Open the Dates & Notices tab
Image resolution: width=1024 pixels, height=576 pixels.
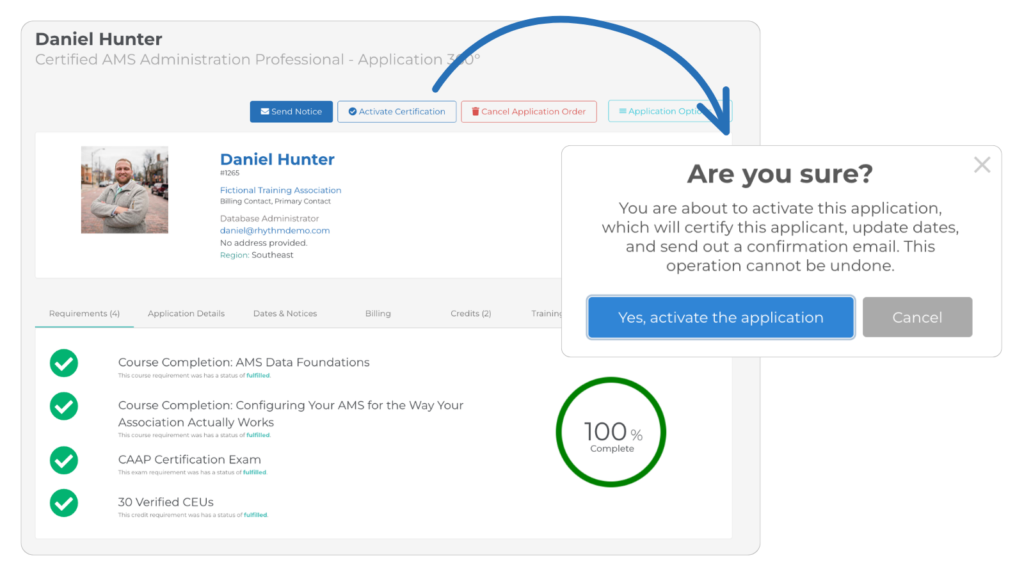[x=285, y=314]
